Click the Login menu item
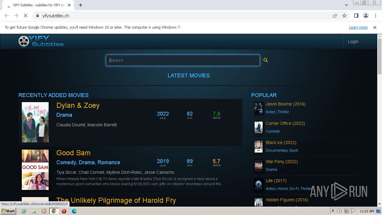 click(353, 42)
